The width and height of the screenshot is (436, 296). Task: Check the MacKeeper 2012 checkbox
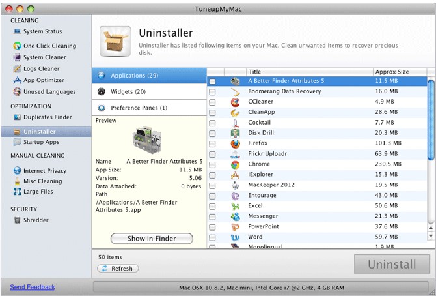[212, 185]
